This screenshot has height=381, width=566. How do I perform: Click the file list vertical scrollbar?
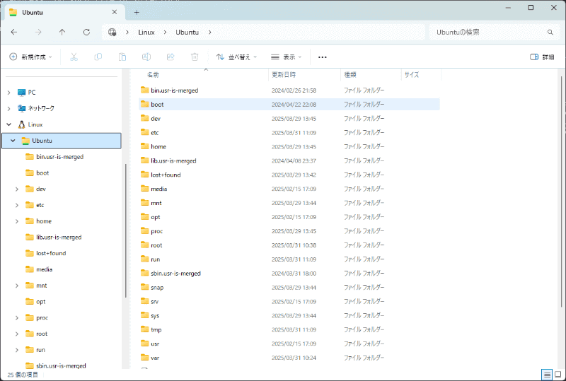coord(561,192)
